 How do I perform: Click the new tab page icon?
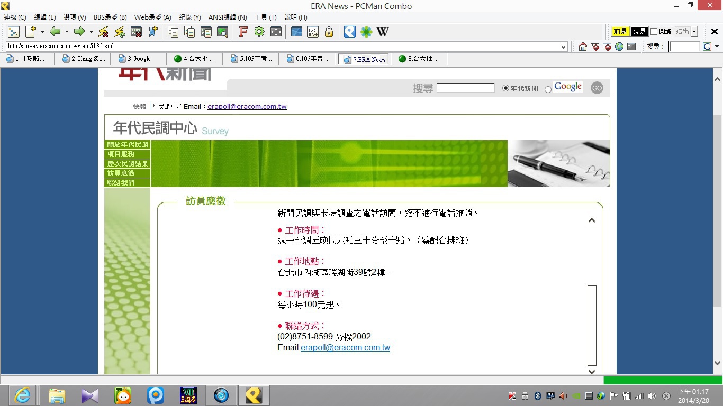click(x=31, y=32)
